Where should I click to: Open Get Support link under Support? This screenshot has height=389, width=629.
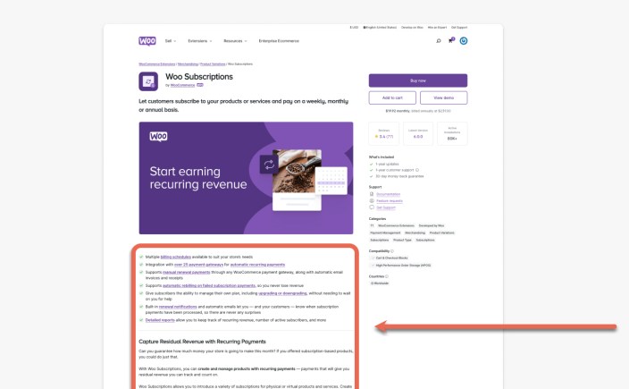coord(386,207)
